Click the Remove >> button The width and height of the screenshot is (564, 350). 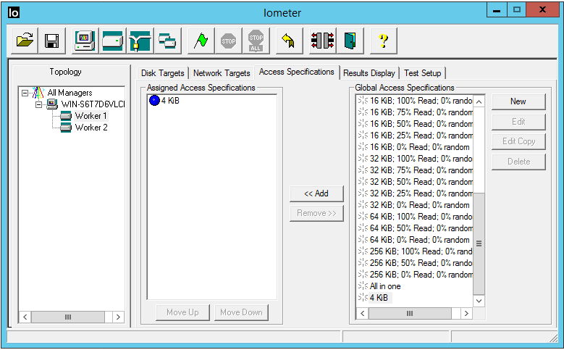pyautogui.click(x=316, y=213)
